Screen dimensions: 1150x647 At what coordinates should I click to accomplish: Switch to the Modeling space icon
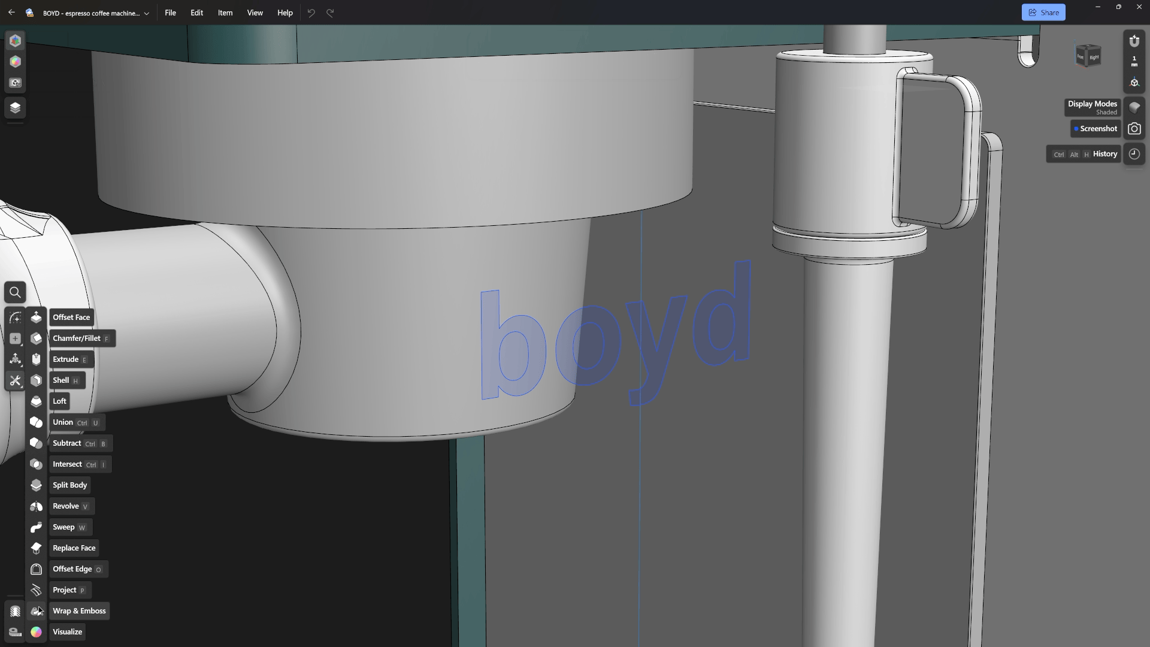coord(15,41)
